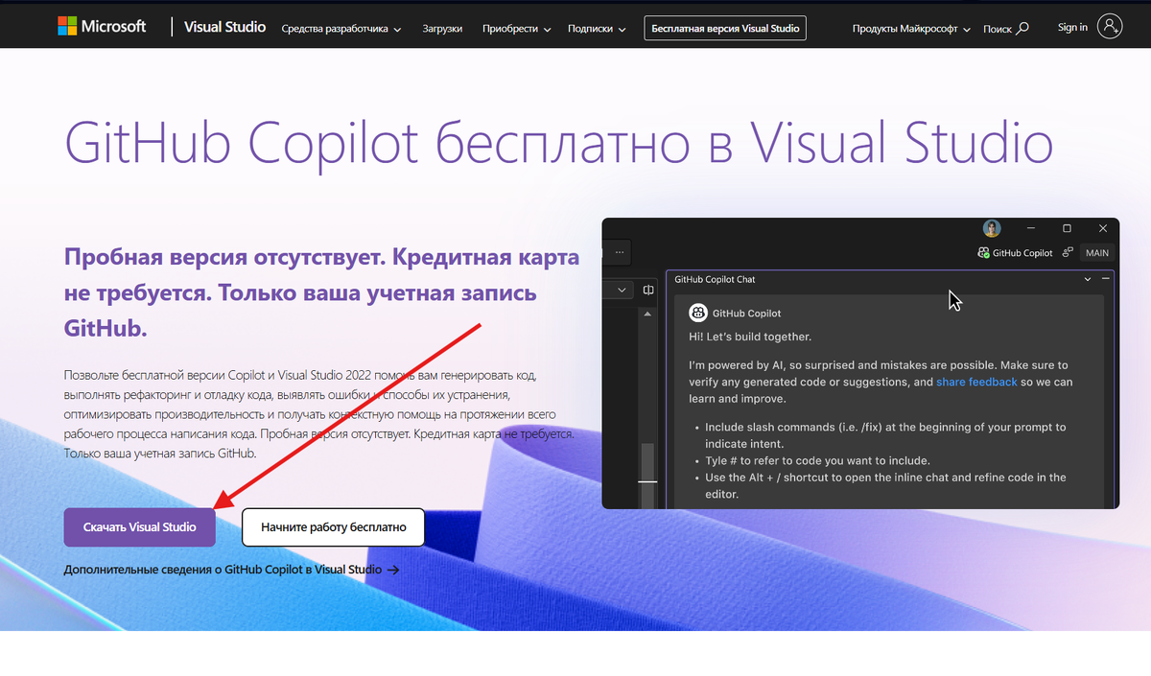Expand the Подписки dropdown
The width and height of the screenshot is (1151, 676).
tap(597, 29)
